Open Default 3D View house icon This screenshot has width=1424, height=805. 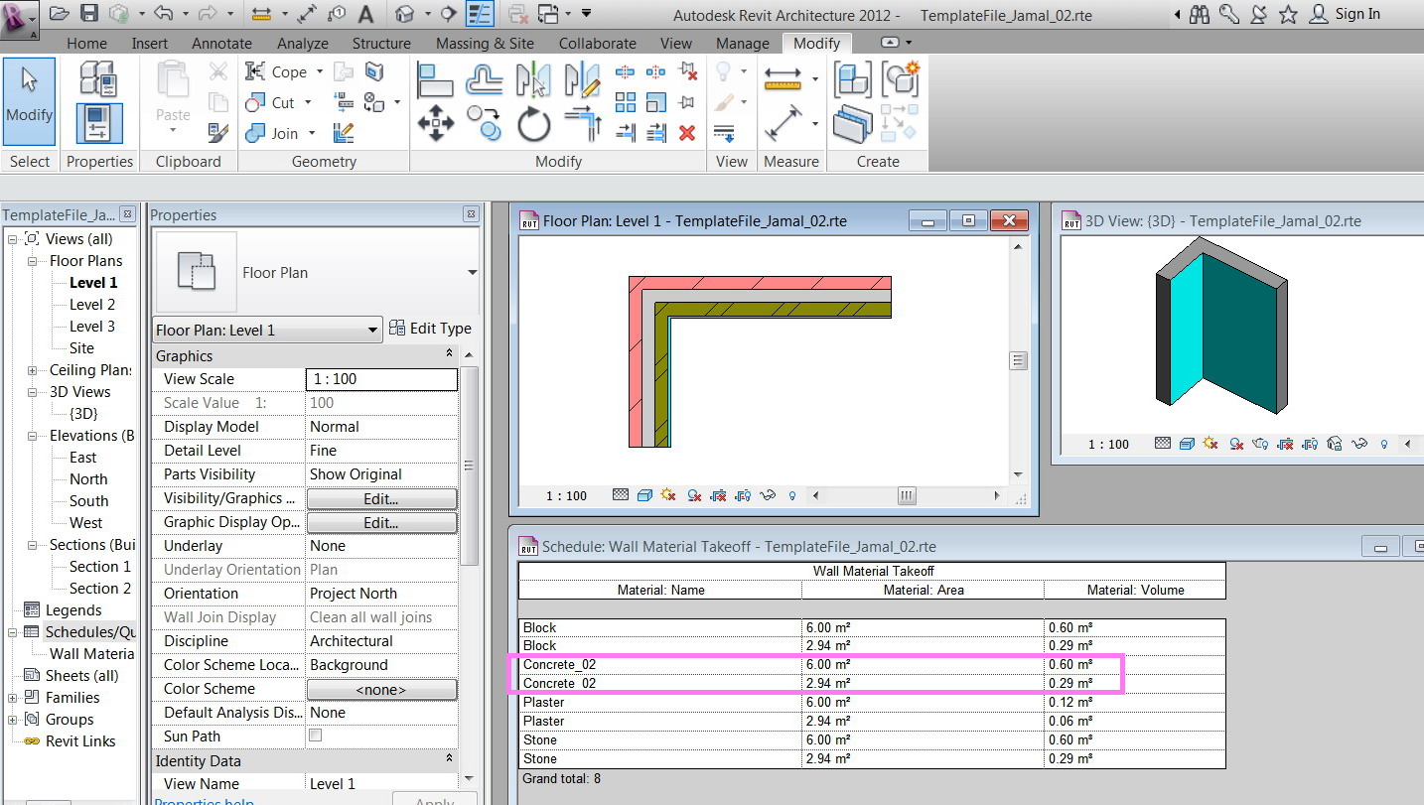point(404,14)
